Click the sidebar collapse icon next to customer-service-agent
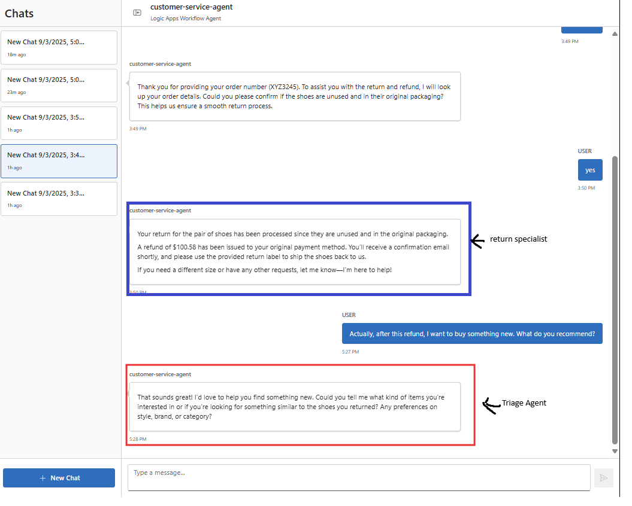Viewport: 632px width, 506px height. pyautogui.click(x=137, y=12)
